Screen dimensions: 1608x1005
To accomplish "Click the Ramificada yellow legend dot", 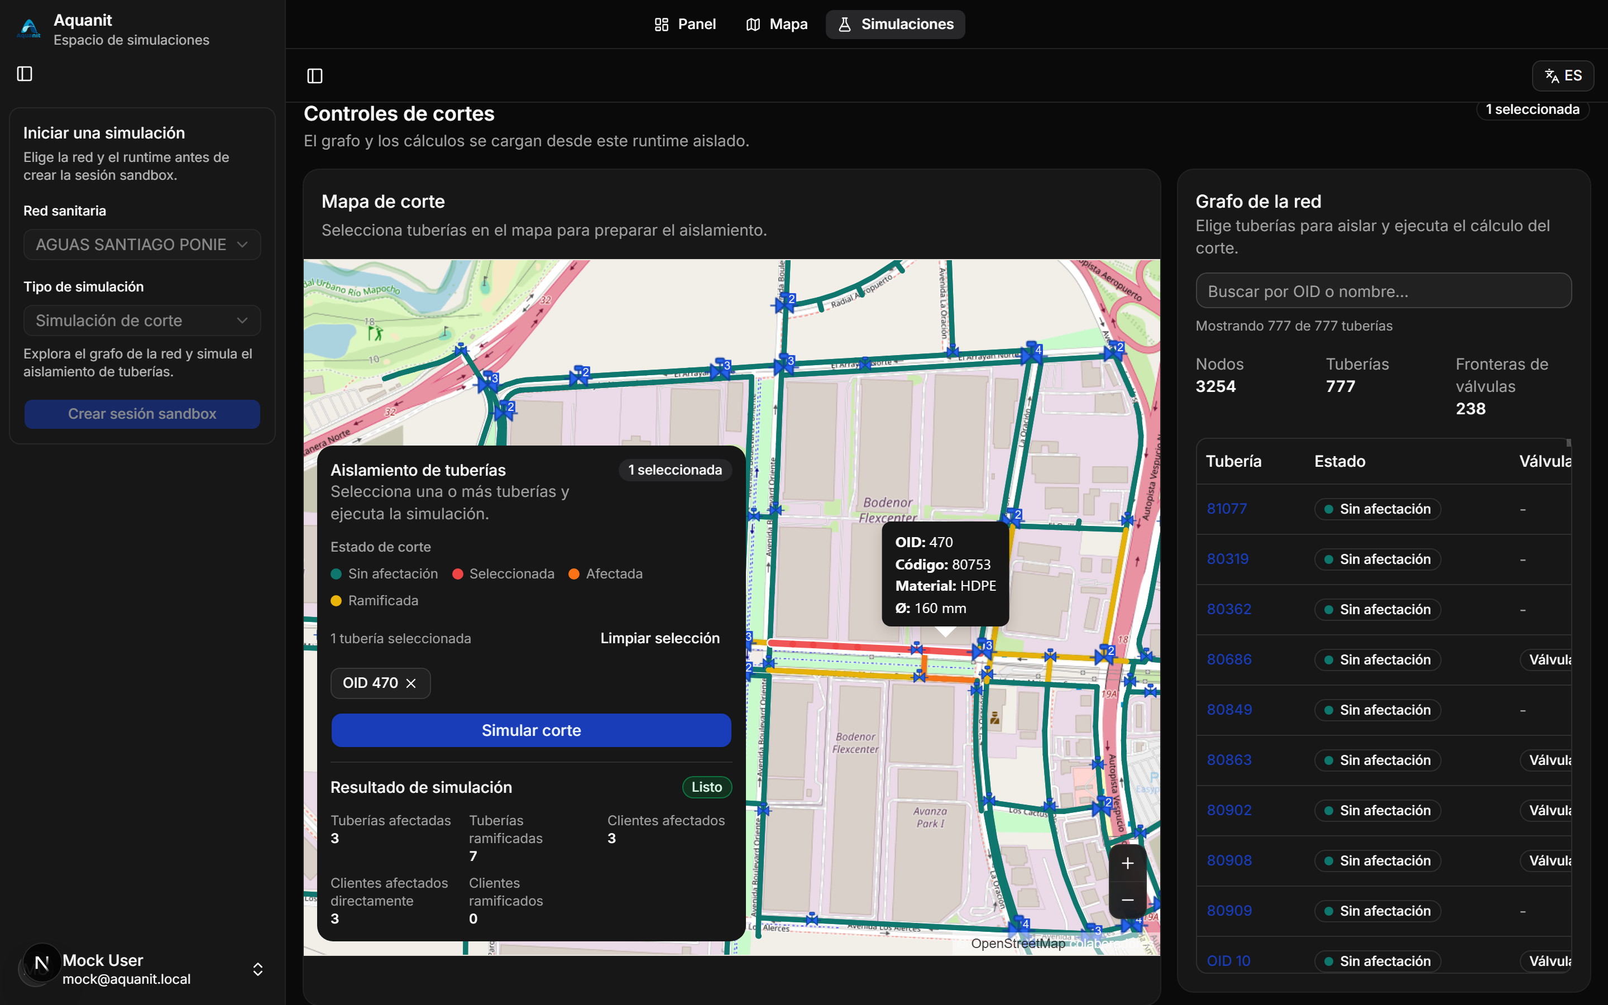I will pos(336,601).
